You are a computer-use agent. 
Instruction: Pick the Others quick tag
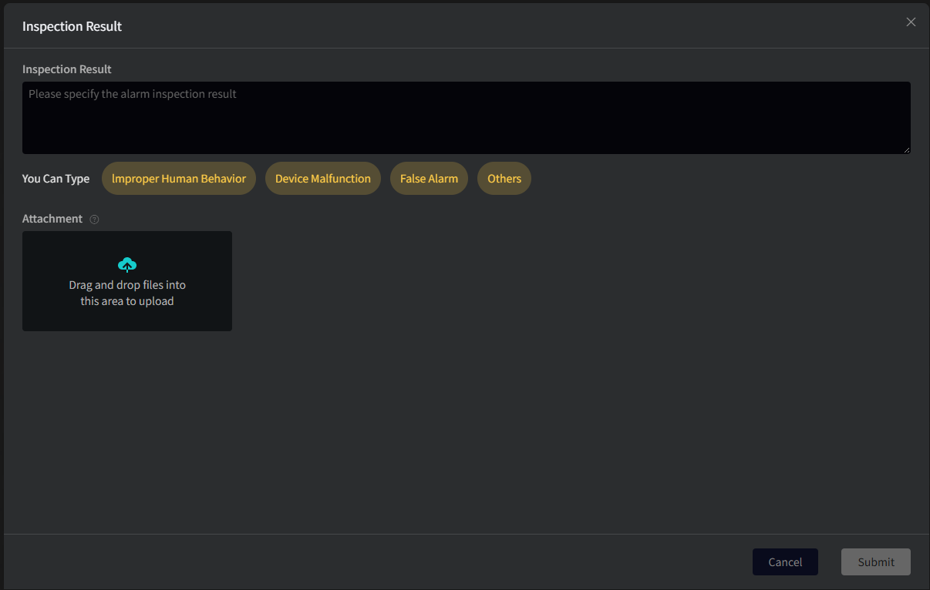pos(504,179)
